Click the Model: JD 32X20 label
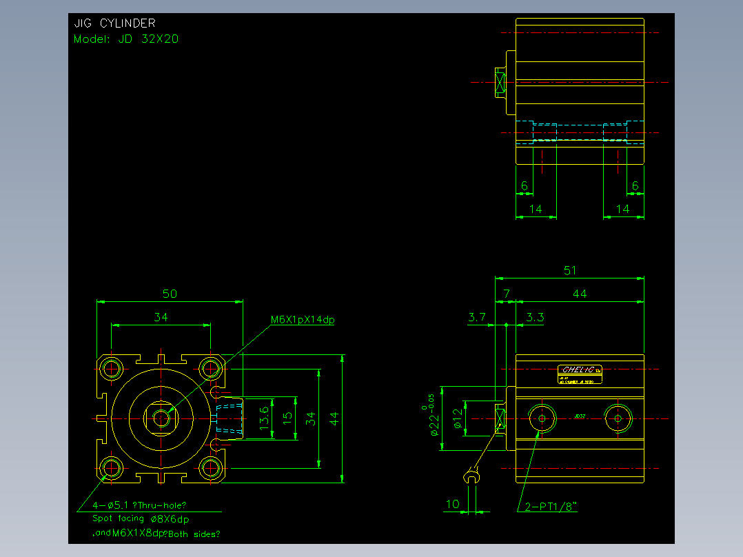The height and width of the screenshot is (557, 743). pos(126,39)
